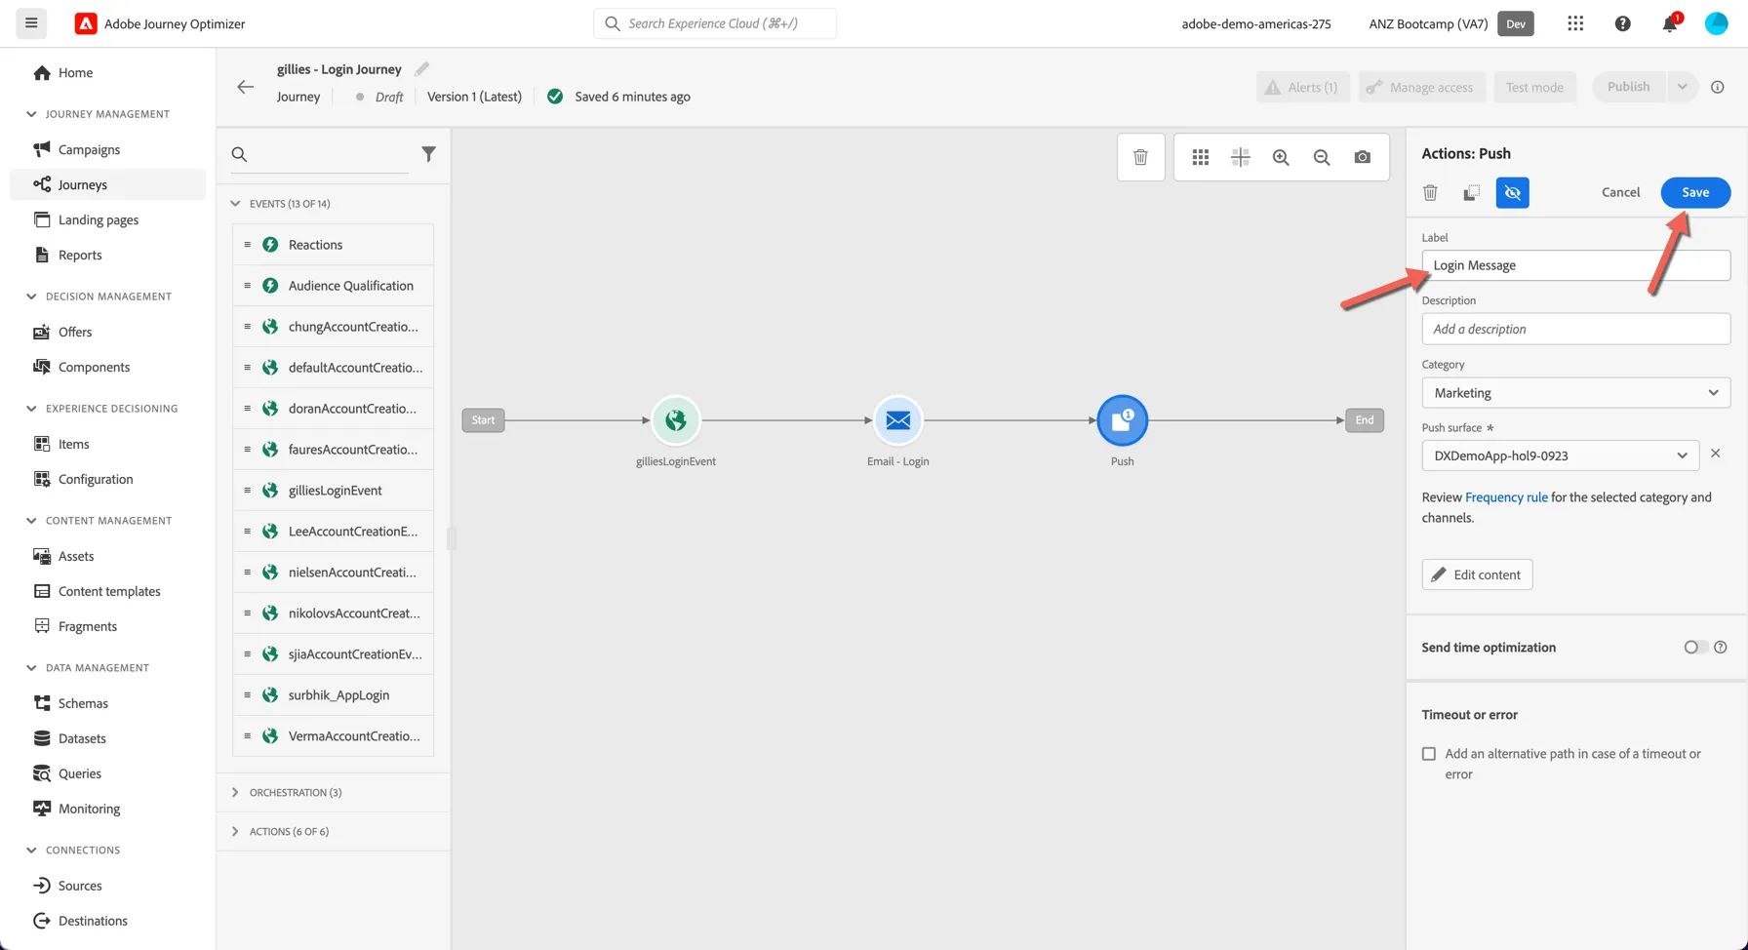The image size is (1748, 950).
Task: Go back using the left arrow
Action: click(x=245, y=87)
